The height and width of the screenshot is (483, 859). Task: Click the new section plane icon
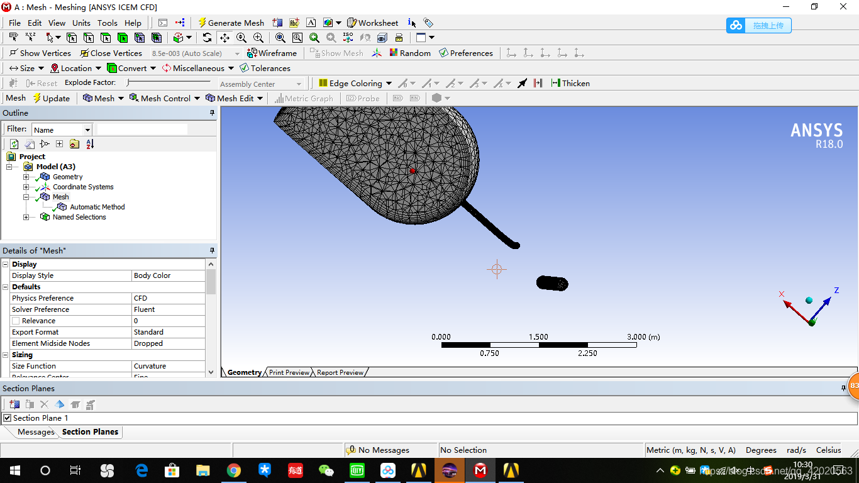click(14, 404)
